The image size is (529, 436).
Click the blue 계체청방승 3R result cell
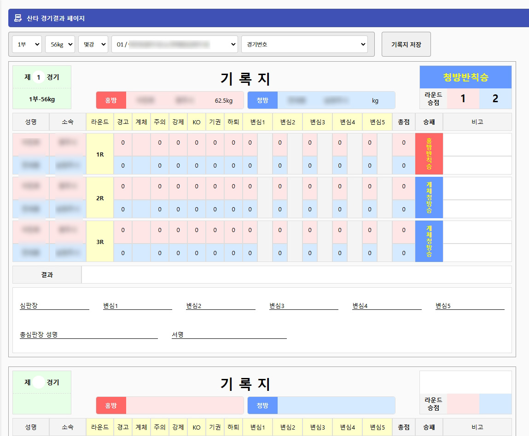(x=429, y=241)
